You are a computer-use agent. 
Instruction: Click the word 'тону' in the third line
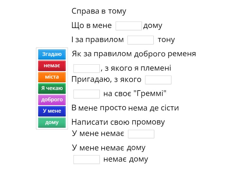[x=166, y=40]
